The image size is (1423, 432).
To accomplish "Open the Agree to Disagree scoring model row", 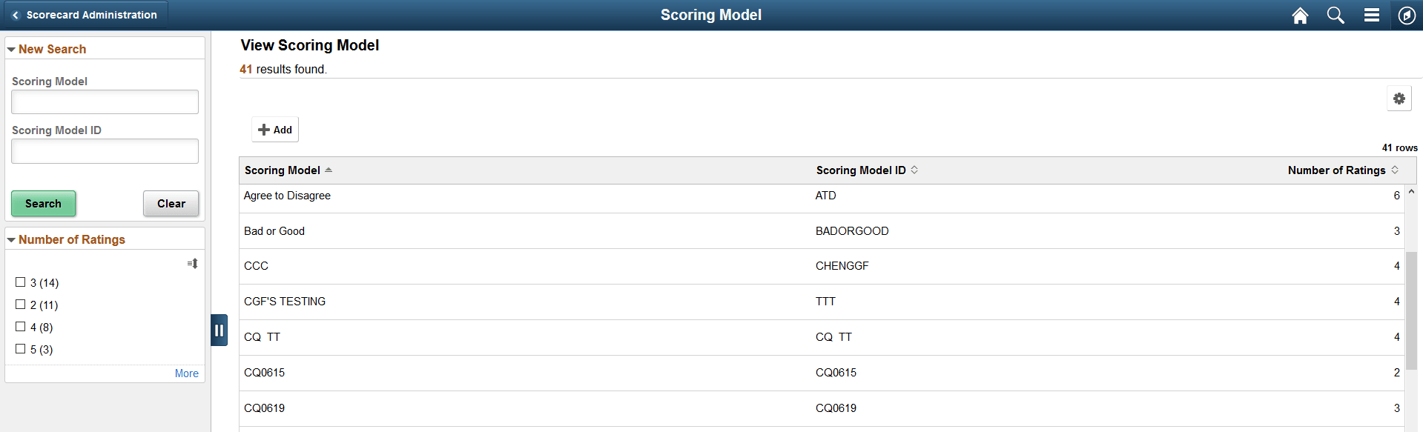I will click(287, 195).
